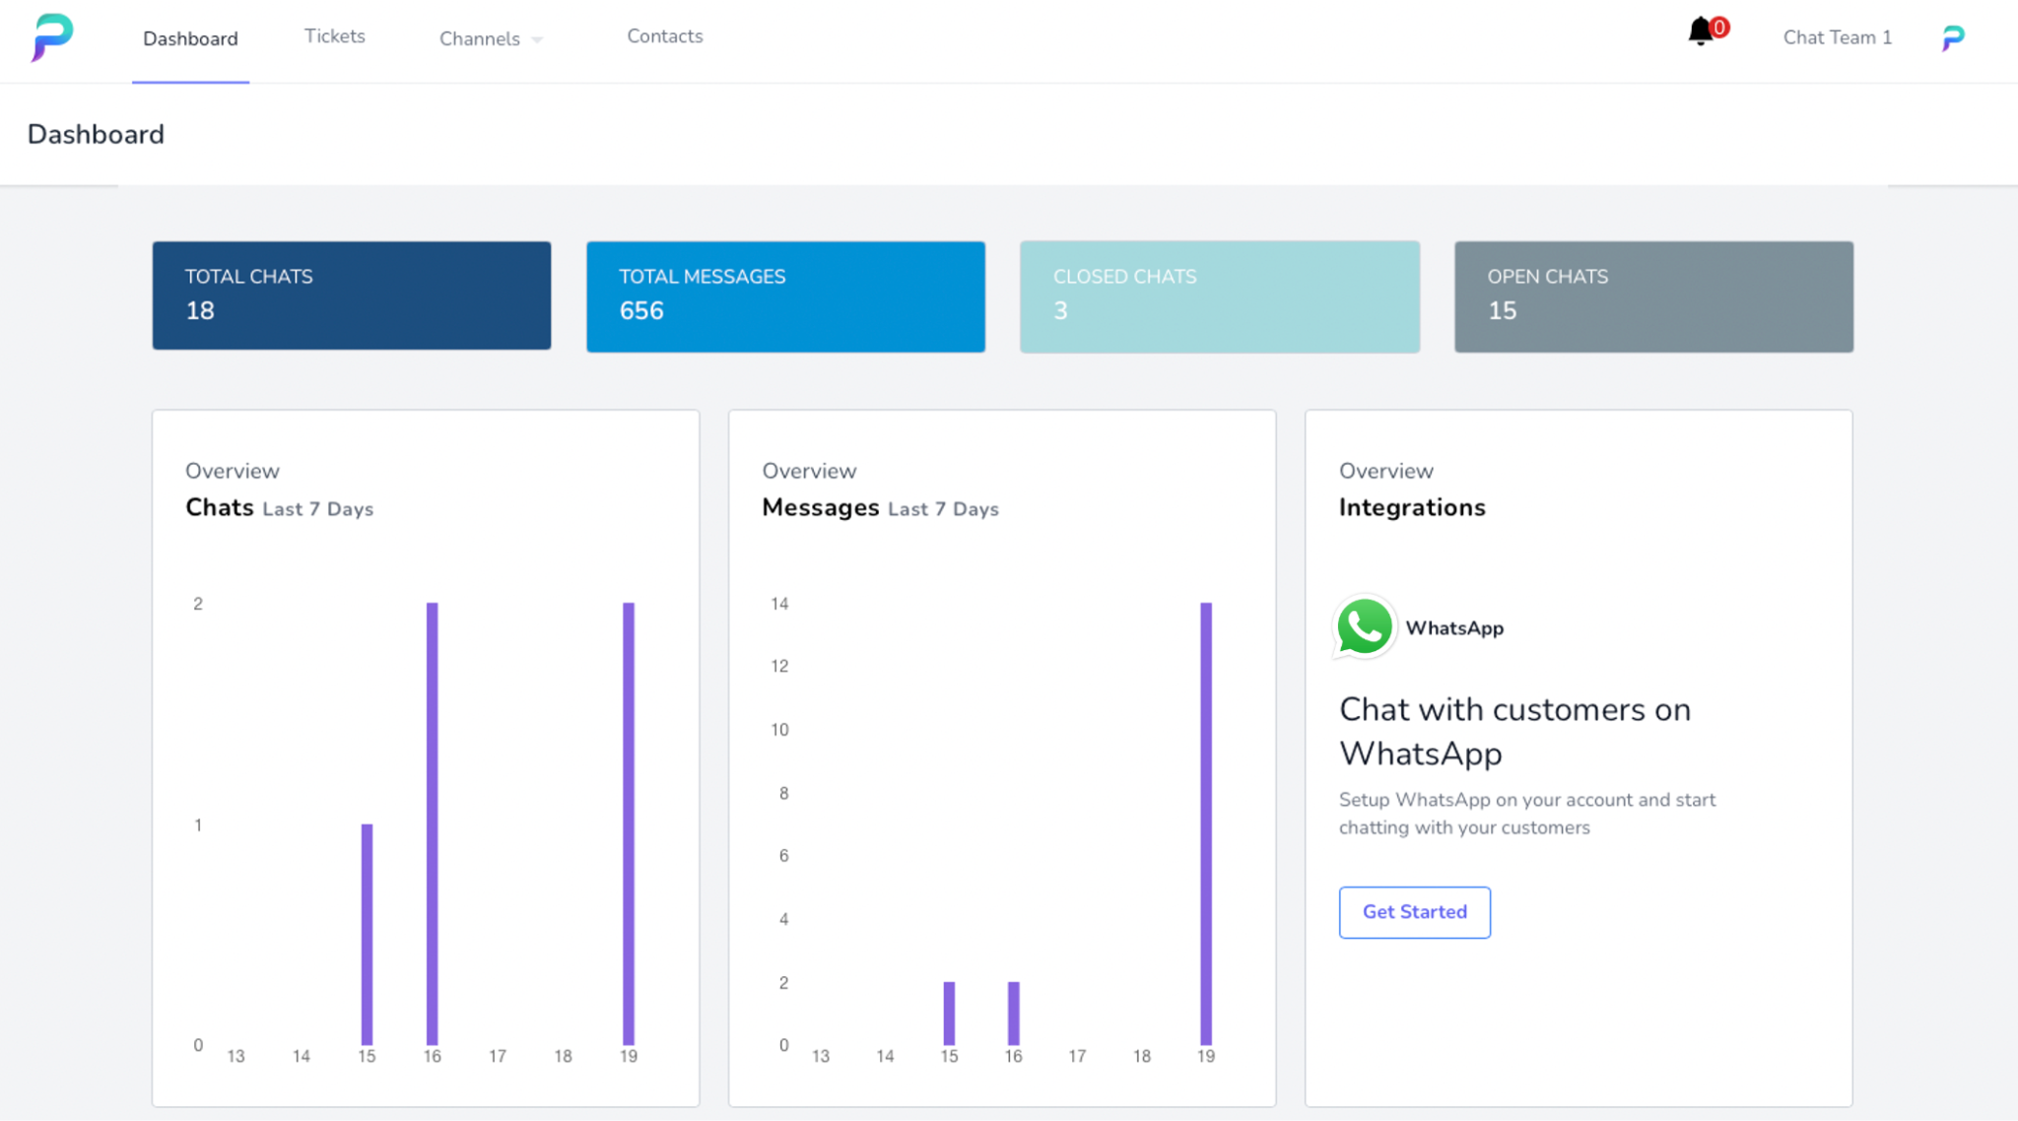This screenshot has width=2018, height=1121.
Task: Click the TOTAL MESSAGES metric card
Action: (x=785, y=296)
